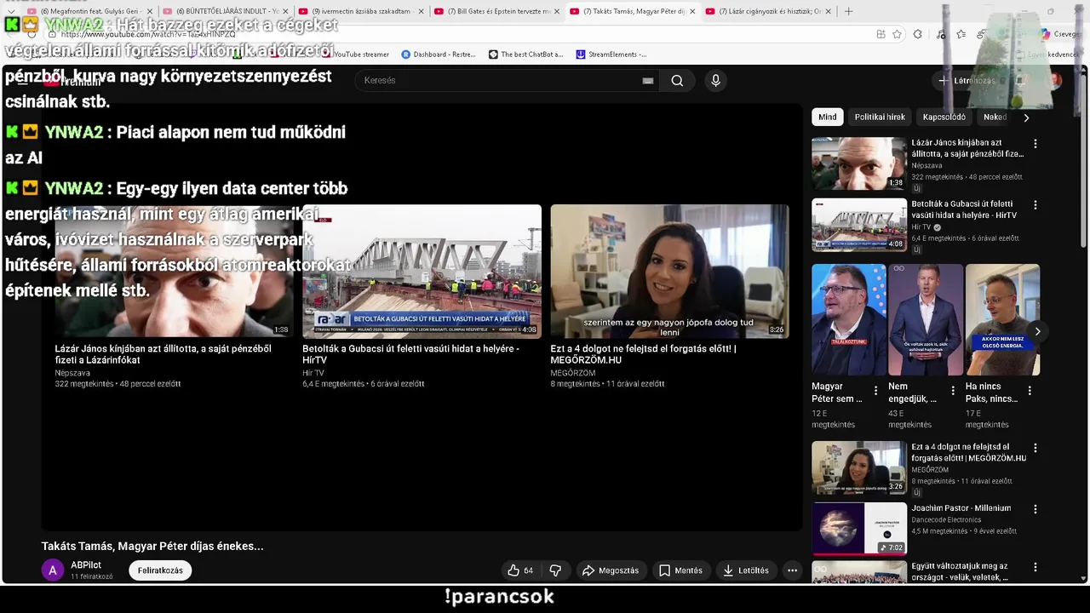
Task: Open Joachim Pastor - Millenium video thumbnail
Action: pyautogui.click(x=859, y=529)
